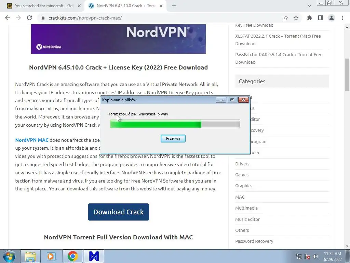Open media player taskbar icon
Screen dimensions: 350x263
point(51,256)
